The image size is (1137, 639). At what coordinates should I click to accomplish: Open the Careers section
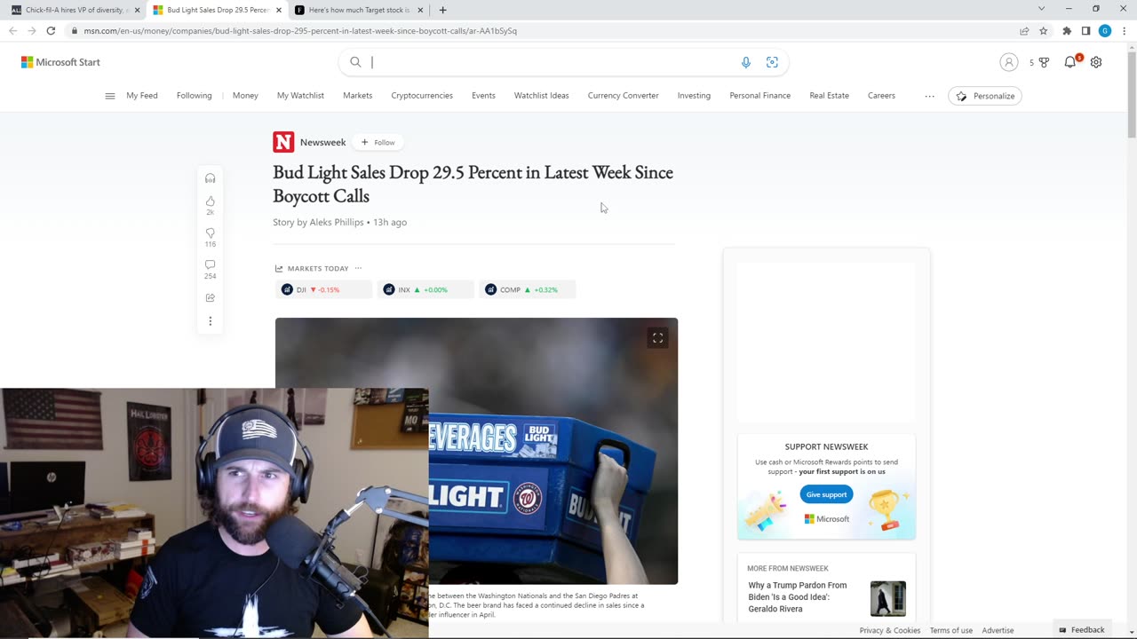click(x=881, y=96)
